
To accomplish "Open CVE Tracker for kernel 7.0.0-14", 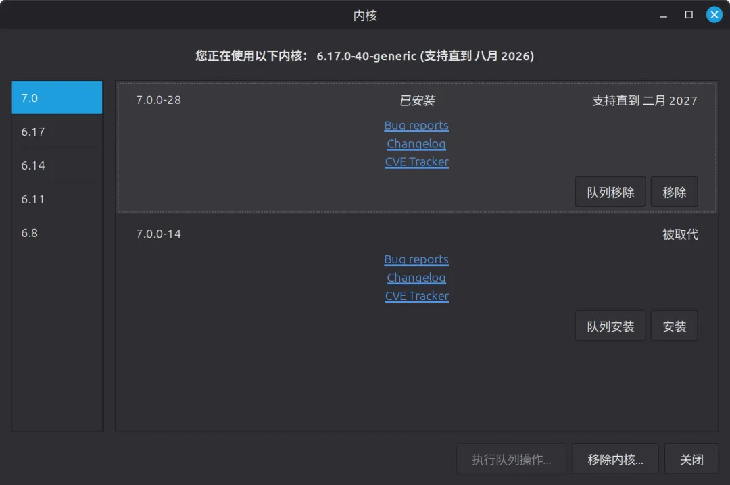I will click(x=416, y=296).
